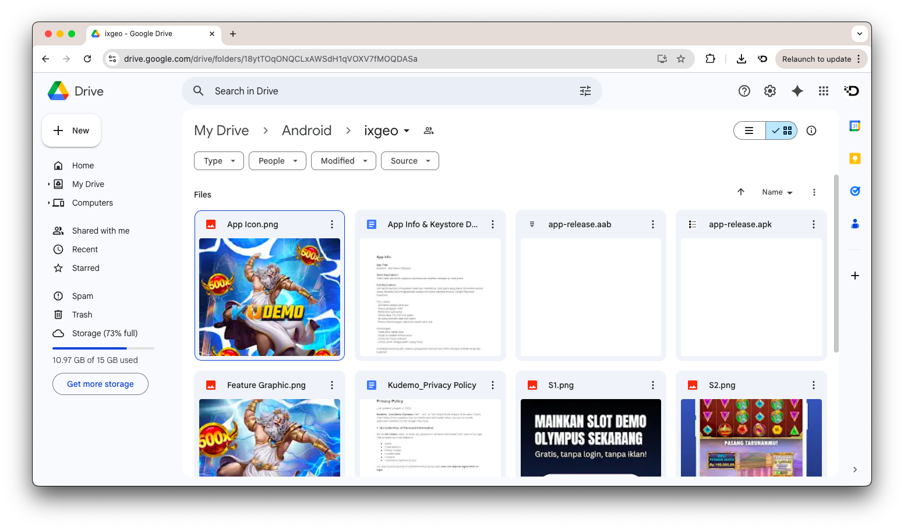
Task: View folder details info icon
Action: tap(811, 131)
